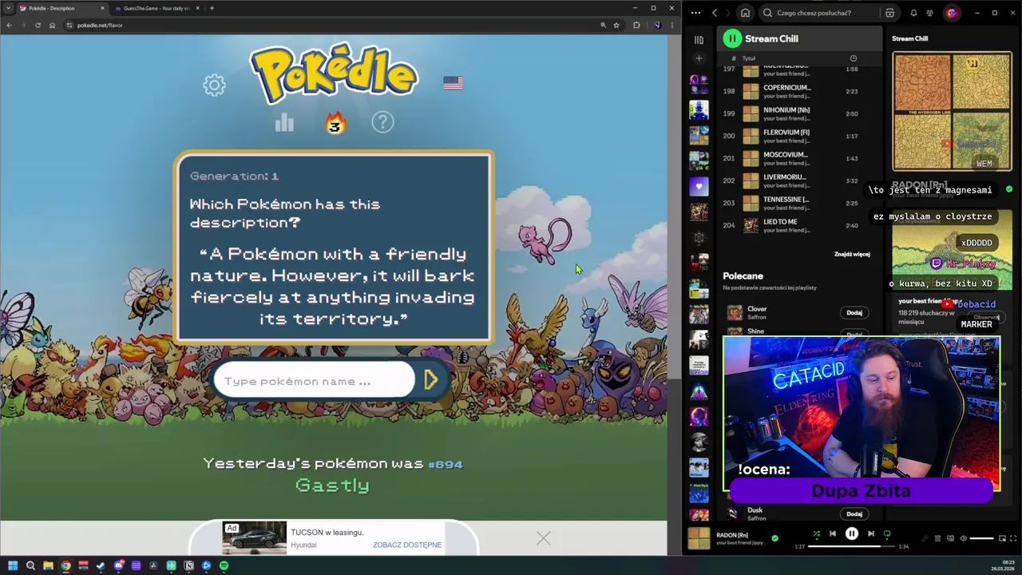Image resolution: width=1022 pixels, height=575 pixels.
Task: Open the Spotify home page
Action: click(x=745, y=13)
